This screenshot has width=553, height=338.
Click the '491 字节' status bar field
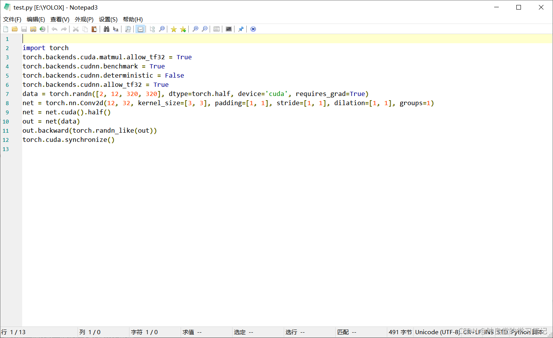(x=400, y=332)
